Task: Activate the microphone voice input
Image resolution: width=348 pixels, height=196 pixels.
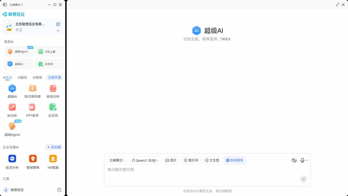Action: point(302,160)
